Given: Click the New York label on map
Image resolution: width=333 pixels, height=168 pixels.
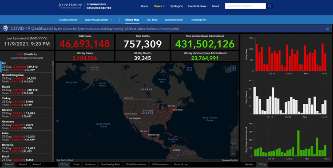Looking at the screenshot, I should (x=178, y=109).
